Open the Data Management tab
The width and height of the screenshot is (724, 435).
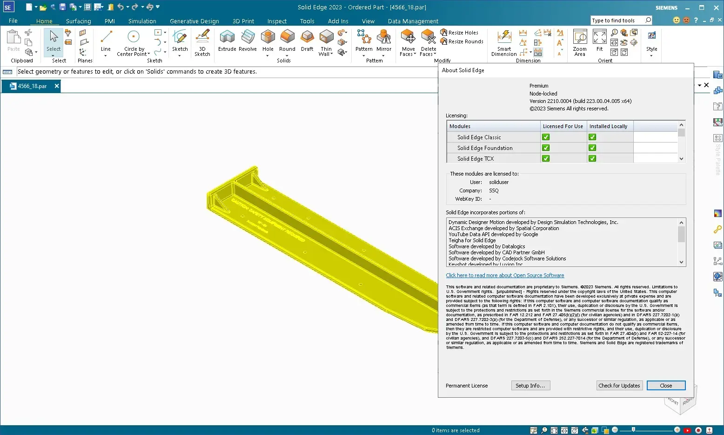click(x=413, y=21)
